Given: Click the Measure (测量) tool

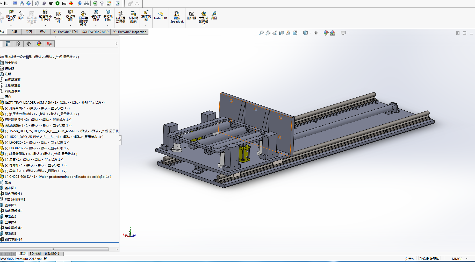Looking at the screenshot, I should [x=214, y=15].
